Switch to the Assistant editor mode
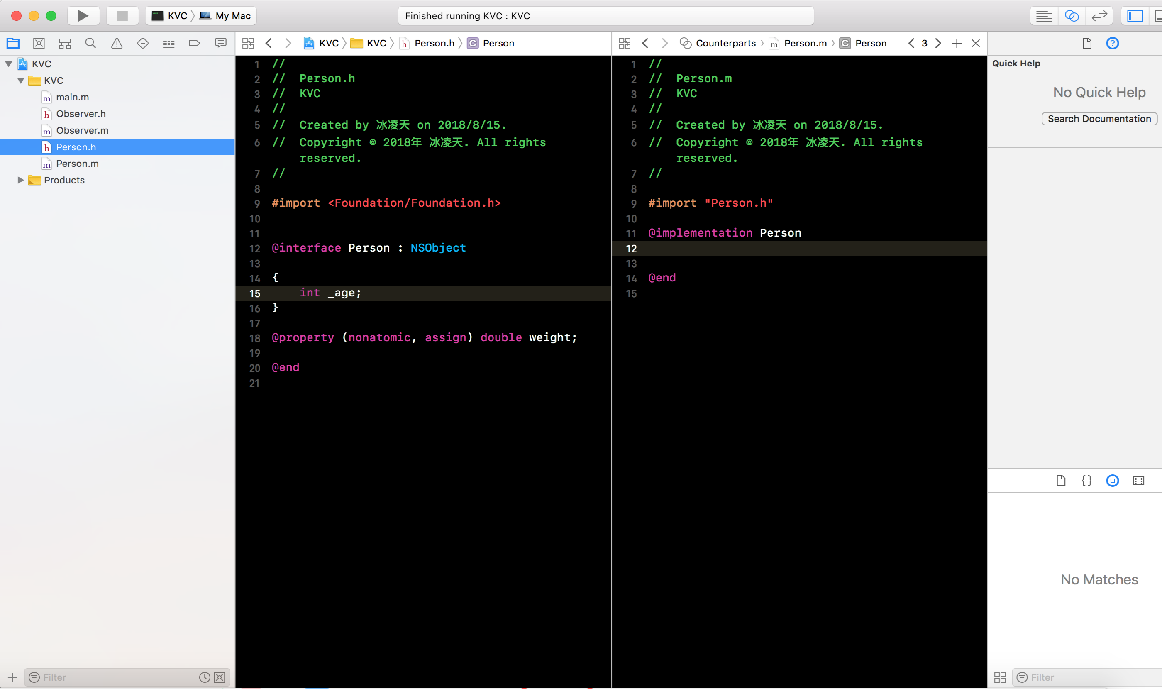This screenshot has height=689, width=1162. click(x=1071, y=16)
